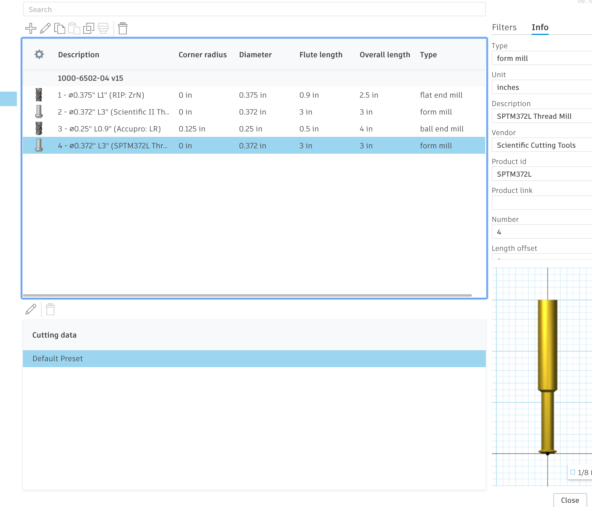Click the yellow tool preview image
This screenshot has width=592, height=507.
click(x=547, y=377)
